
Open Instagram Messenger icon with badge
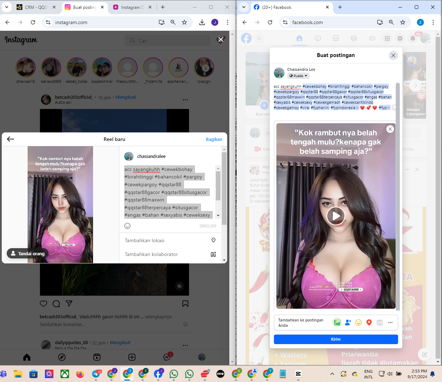coord(167,357)
